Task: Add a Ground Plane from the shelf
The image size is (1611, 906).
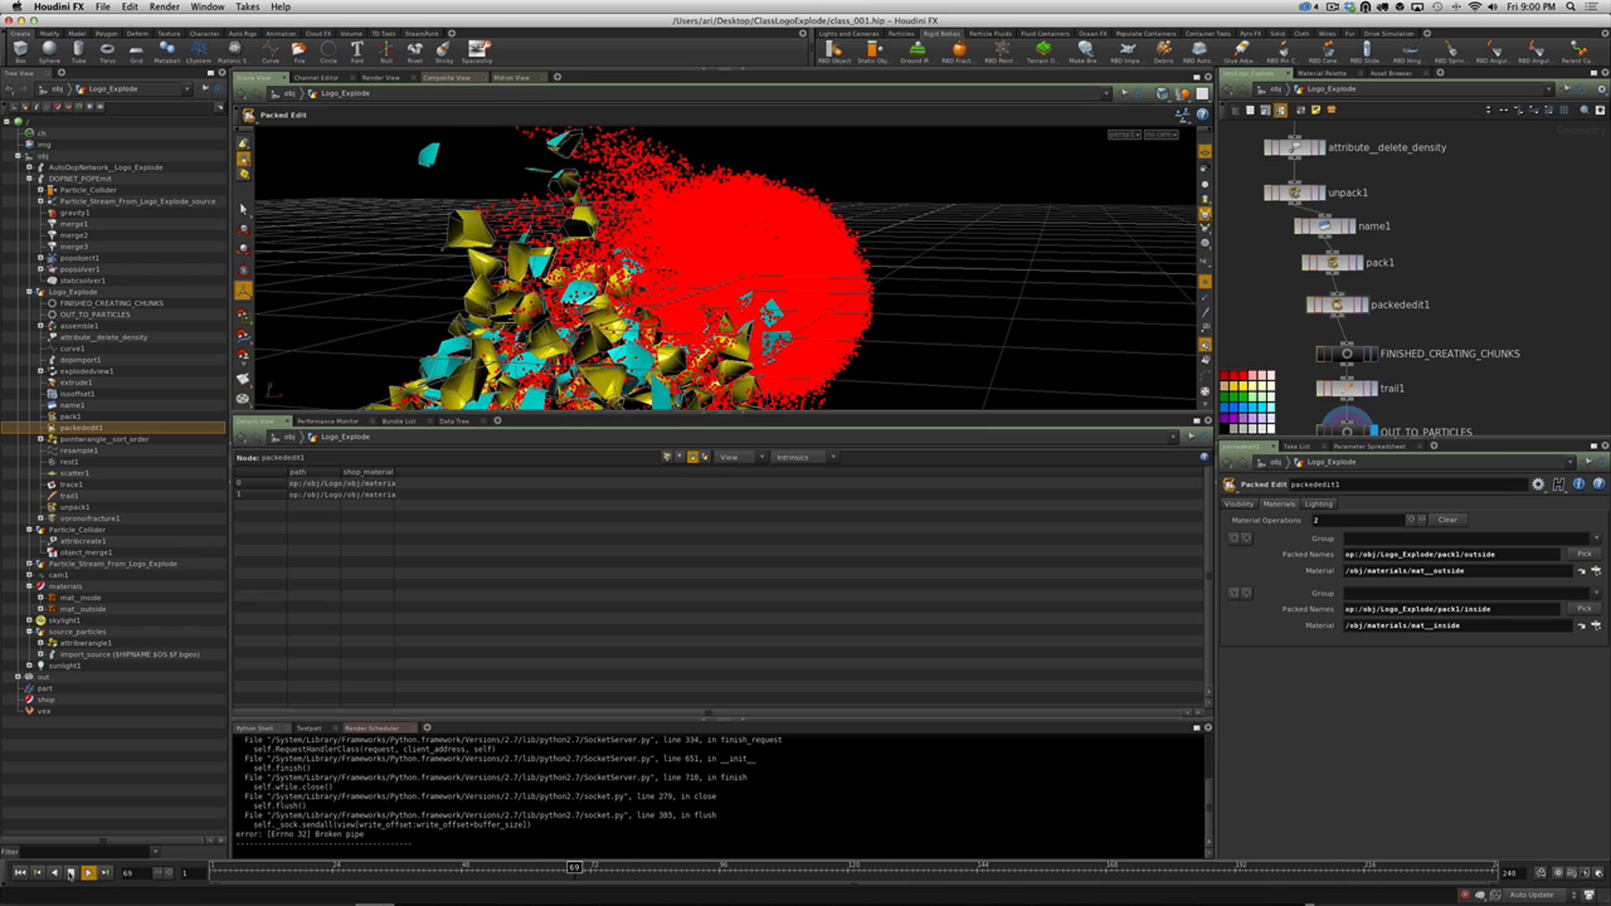Action: point(917,52)
